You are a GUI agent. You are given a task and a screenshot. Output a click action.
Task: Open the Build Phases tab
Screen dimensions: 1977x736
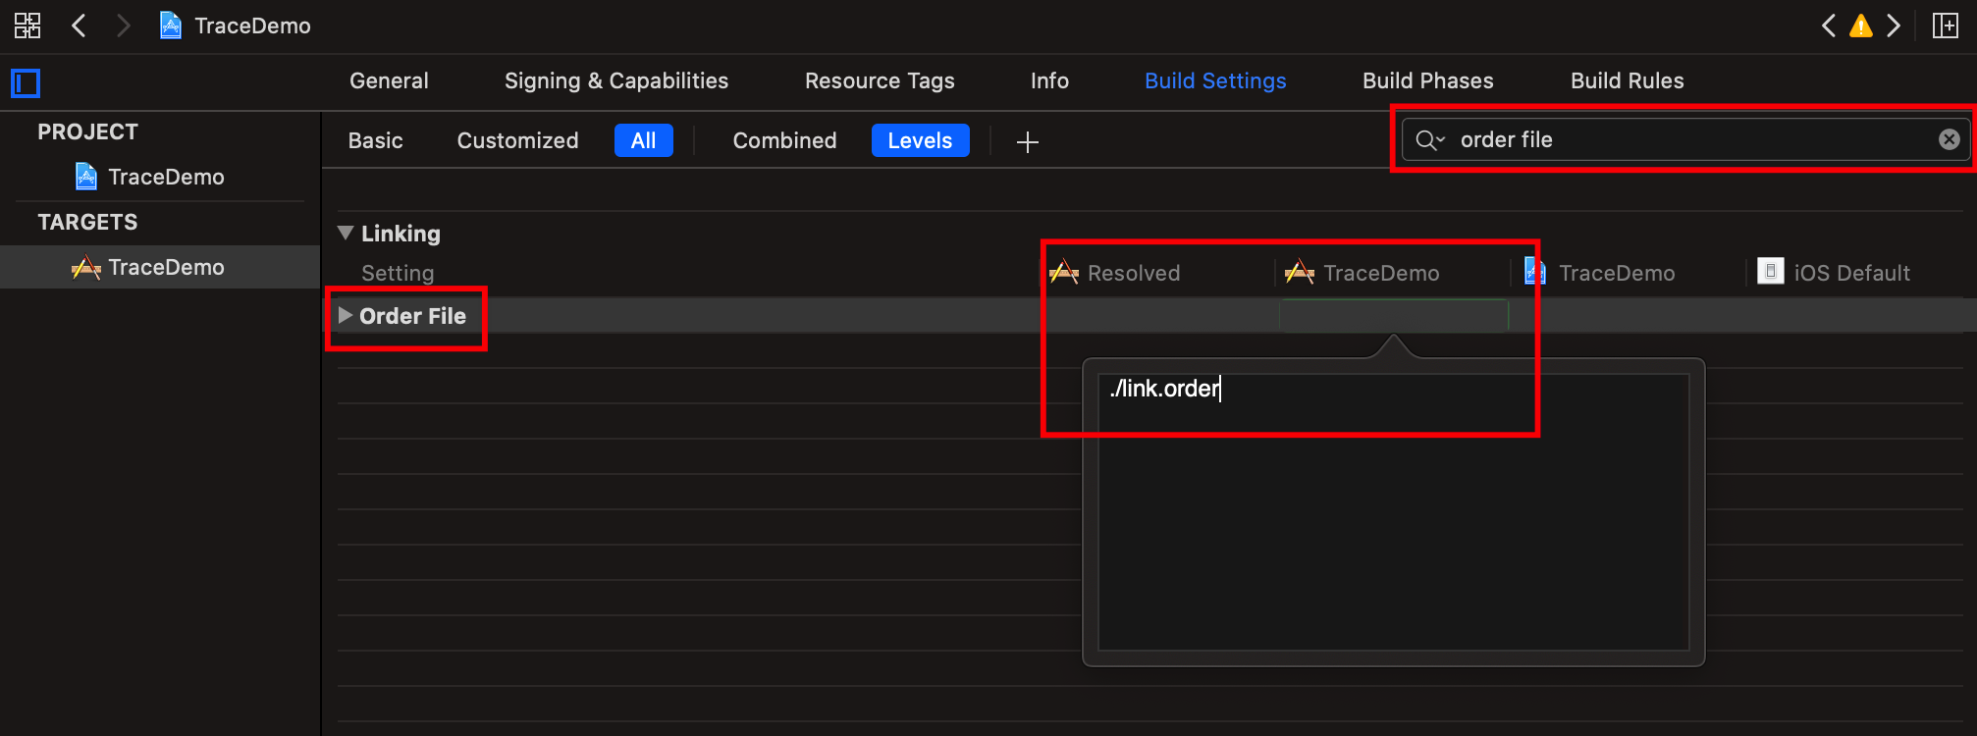tap(1428, 80)
